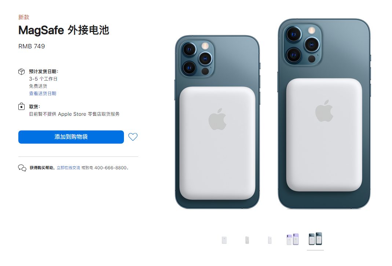The height and width of the screenshot is (266, 392).
Task: Click the 新款 label above the title
Action: [24, 17]
